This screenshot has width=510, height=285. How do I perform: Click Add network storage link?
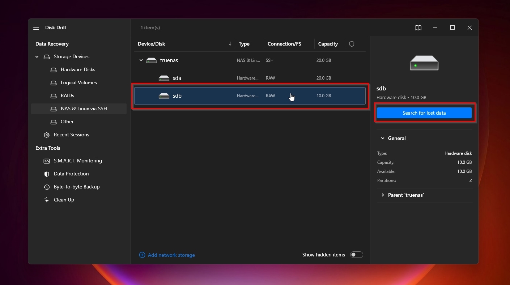tap(171, 255)
